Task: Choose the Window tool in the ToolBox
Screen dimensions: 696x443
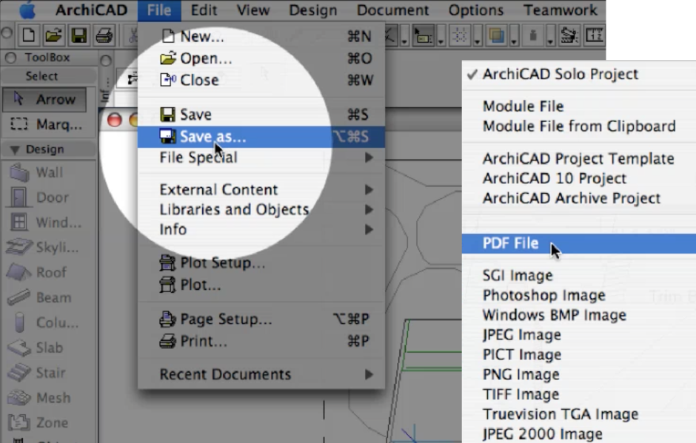Action: click(x=46, y=222)
